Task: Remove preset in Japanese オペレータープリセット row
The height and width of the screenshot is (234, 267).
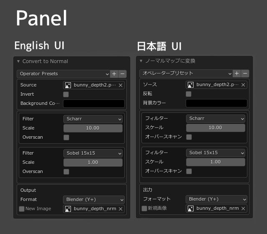Action: pyautogui.click(x=245, y=74)
